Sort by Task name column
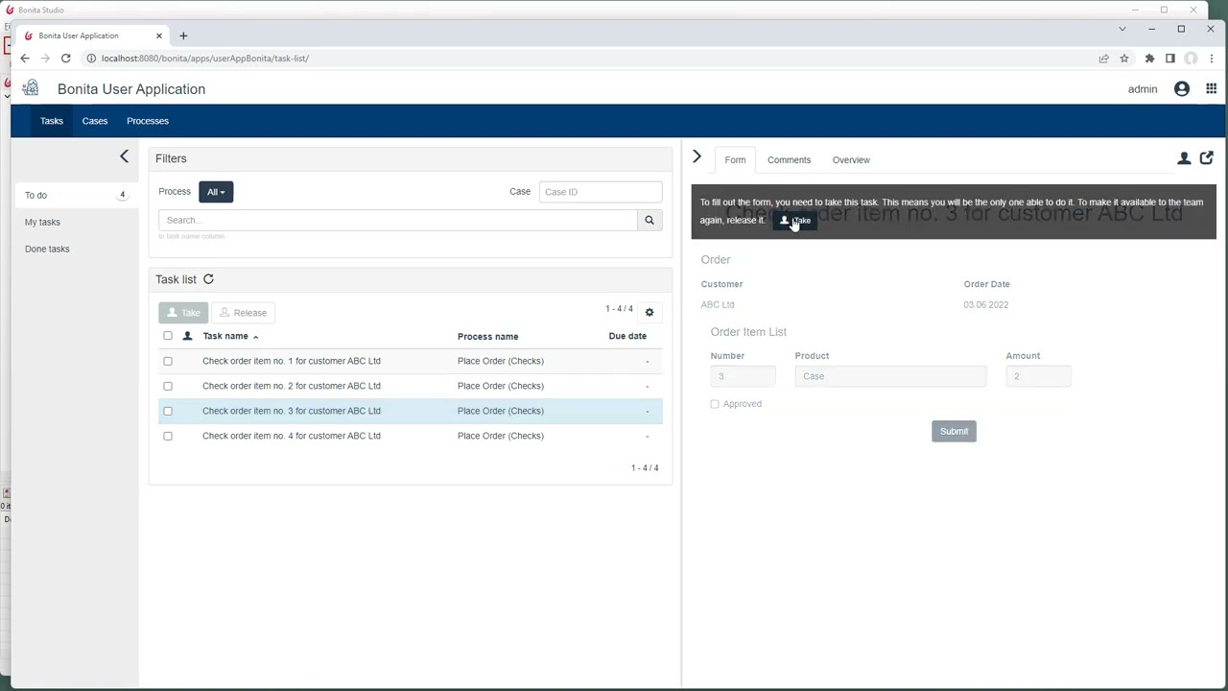 coord(230,336)
